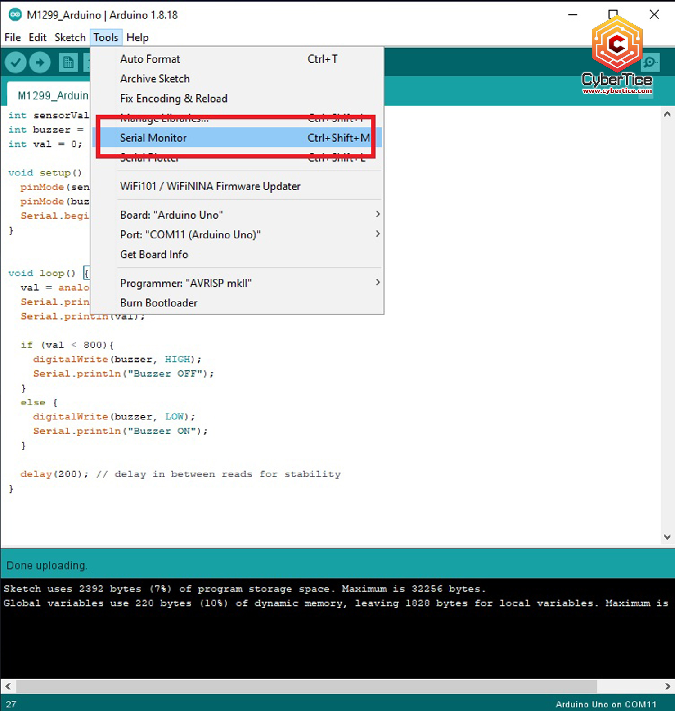Click Get Board Info
This screenshot has width=675, height=711.
coord(154,254)
